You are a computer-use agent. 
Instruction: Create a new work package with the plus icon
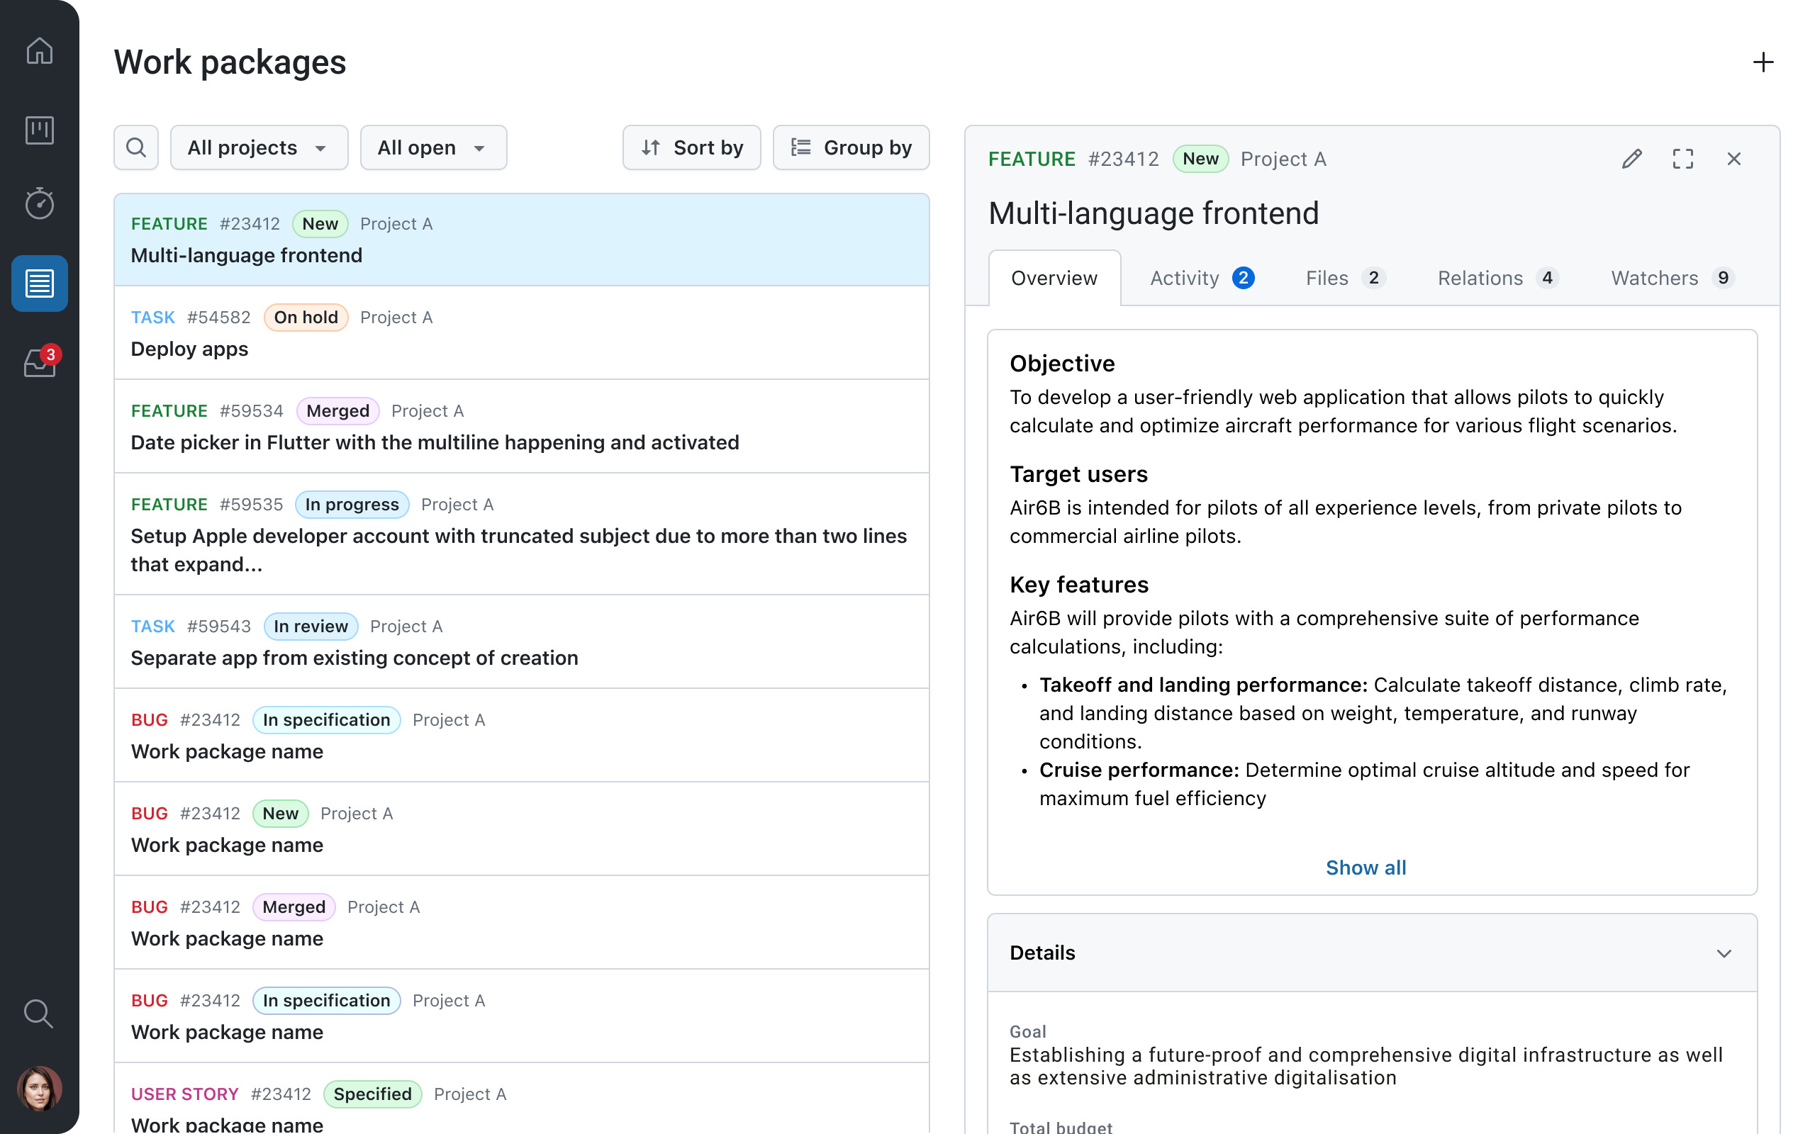point(1764,62)
